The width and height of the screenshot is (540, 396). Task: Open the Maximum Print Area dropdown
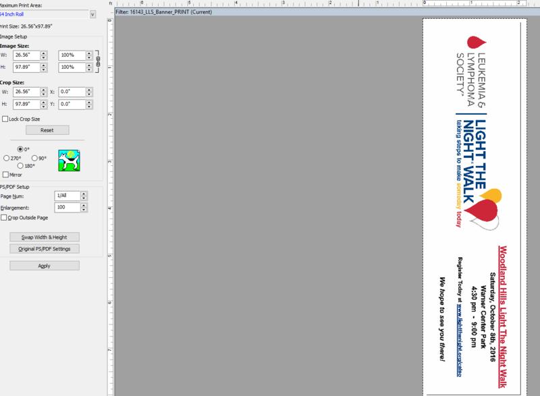coord(92,14)
